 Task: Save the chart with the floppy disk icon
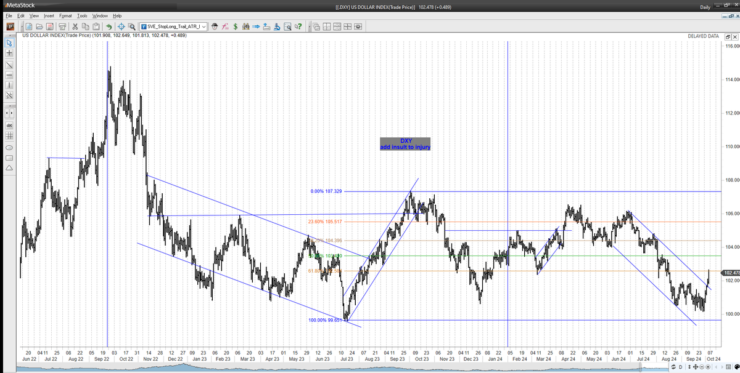pos(49,26)
